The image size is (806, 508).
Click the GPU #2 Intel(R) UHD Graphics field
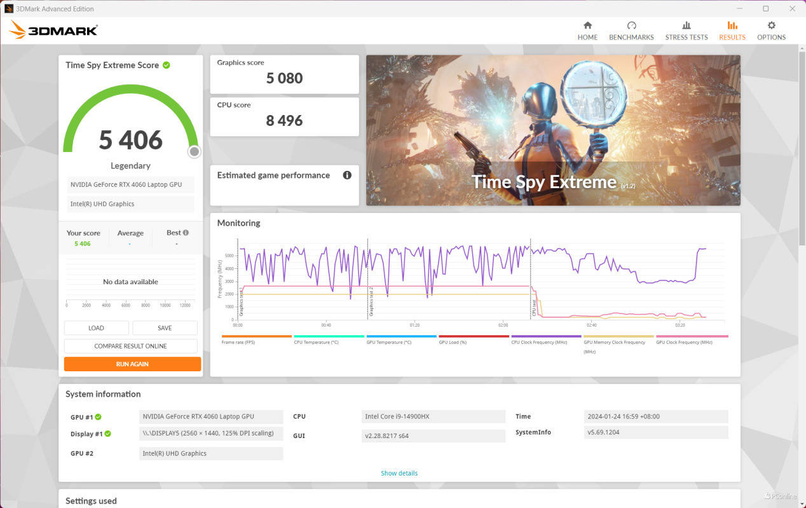211,453
